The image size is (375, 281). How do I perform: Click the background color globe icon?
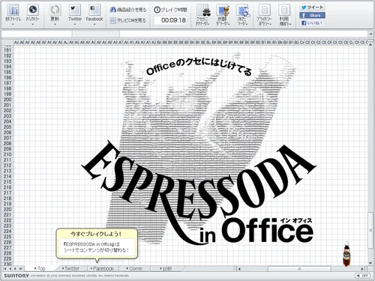pos(33,10)
